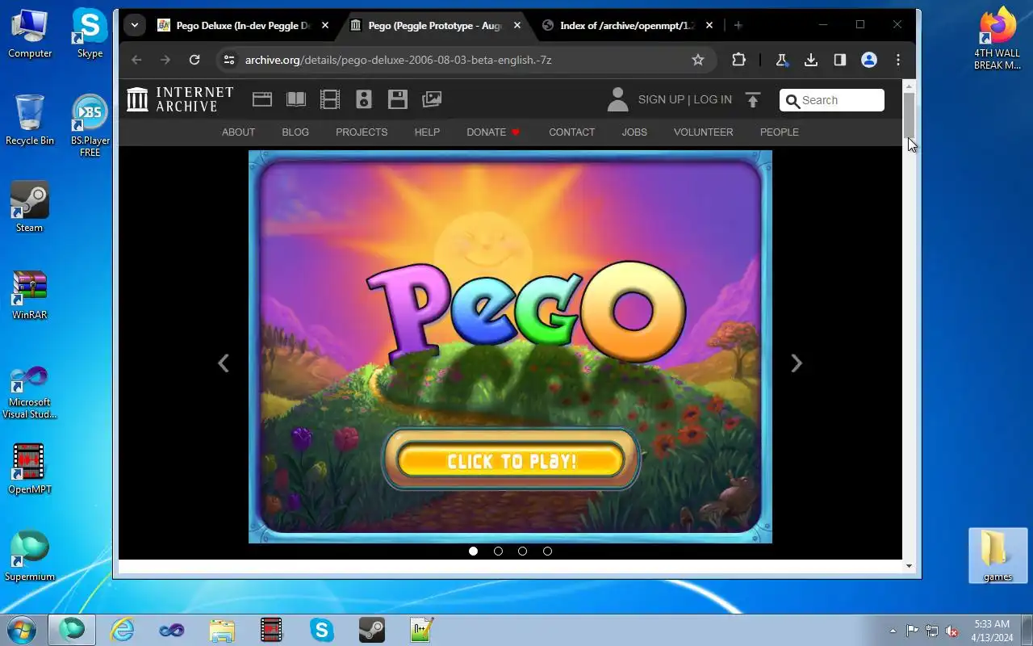Click the Upload arrow icon
The height and width of the screenshot is (646, 1033).
tap(753, 99)
